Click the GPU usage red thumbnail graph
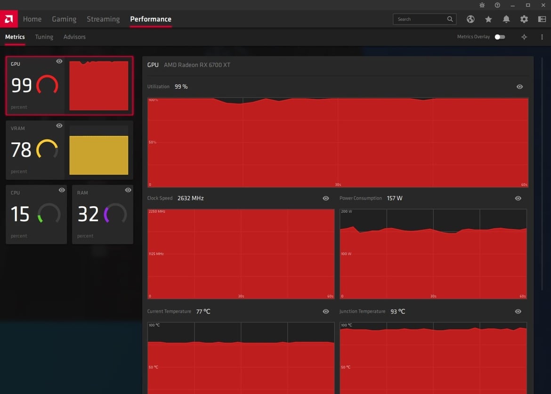The image size is (551, 394). pos(99,86)
